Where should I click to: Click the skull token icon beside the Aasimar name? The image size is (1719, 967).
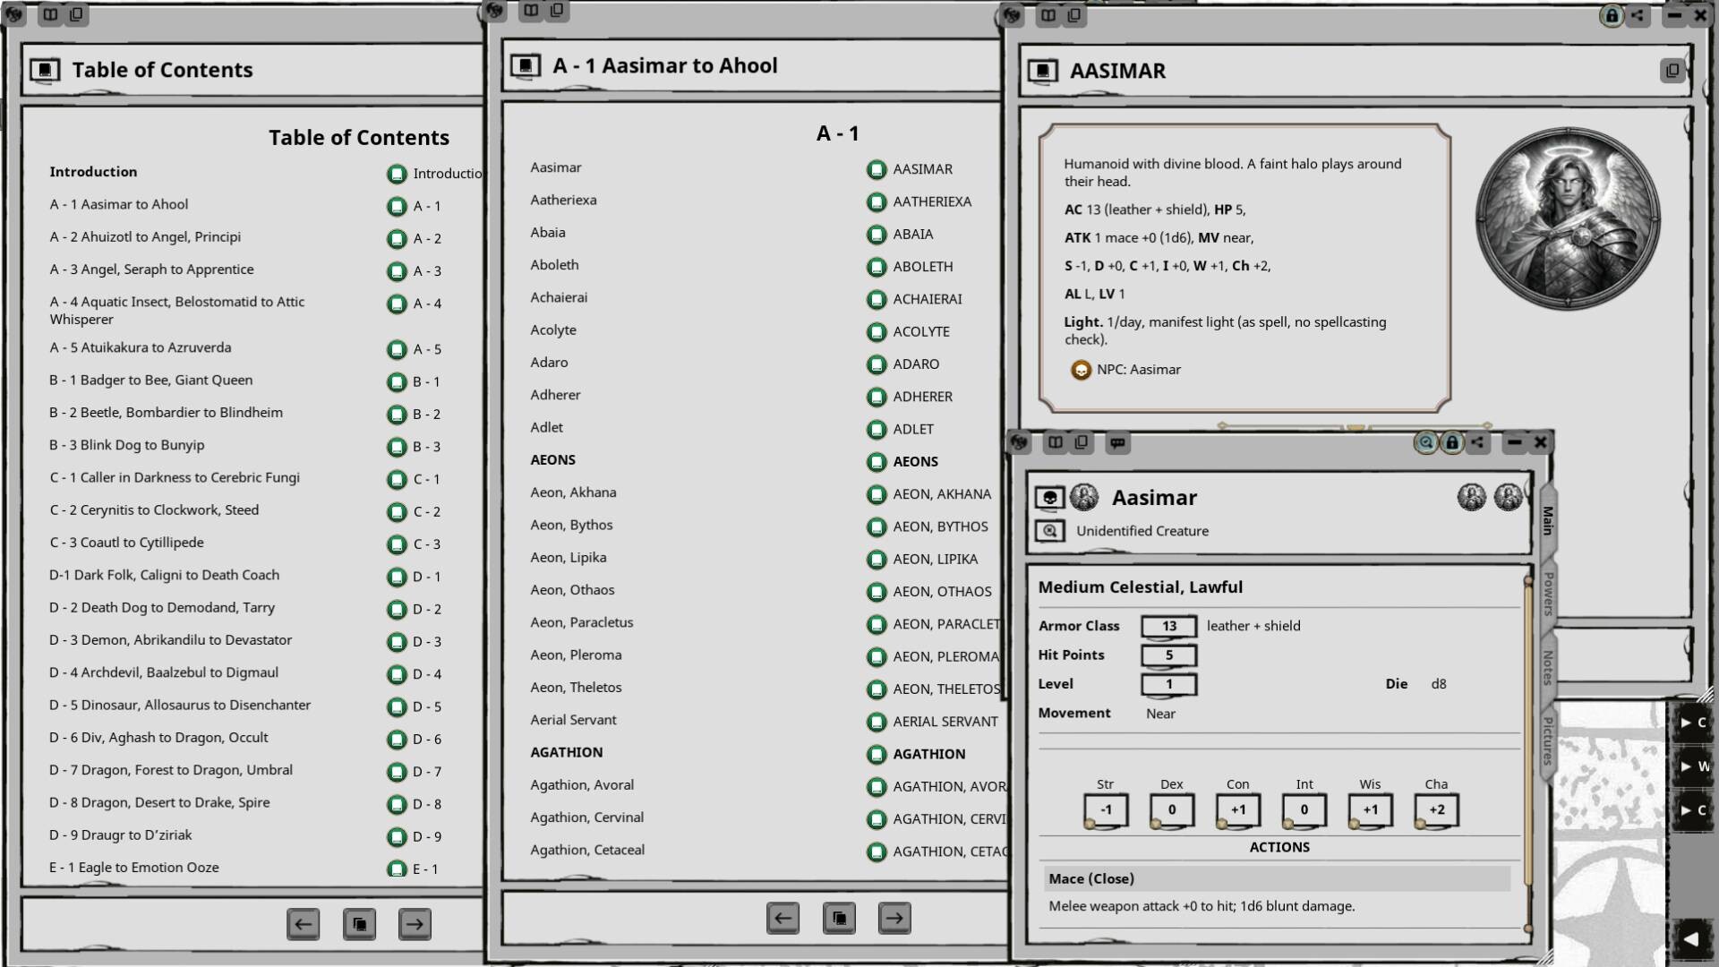[1049, 498]
